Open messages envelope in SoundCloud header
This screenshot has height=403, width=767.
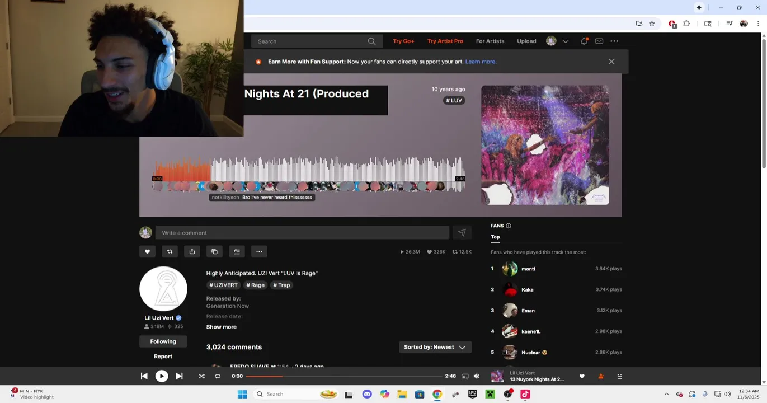pos(599,41)
